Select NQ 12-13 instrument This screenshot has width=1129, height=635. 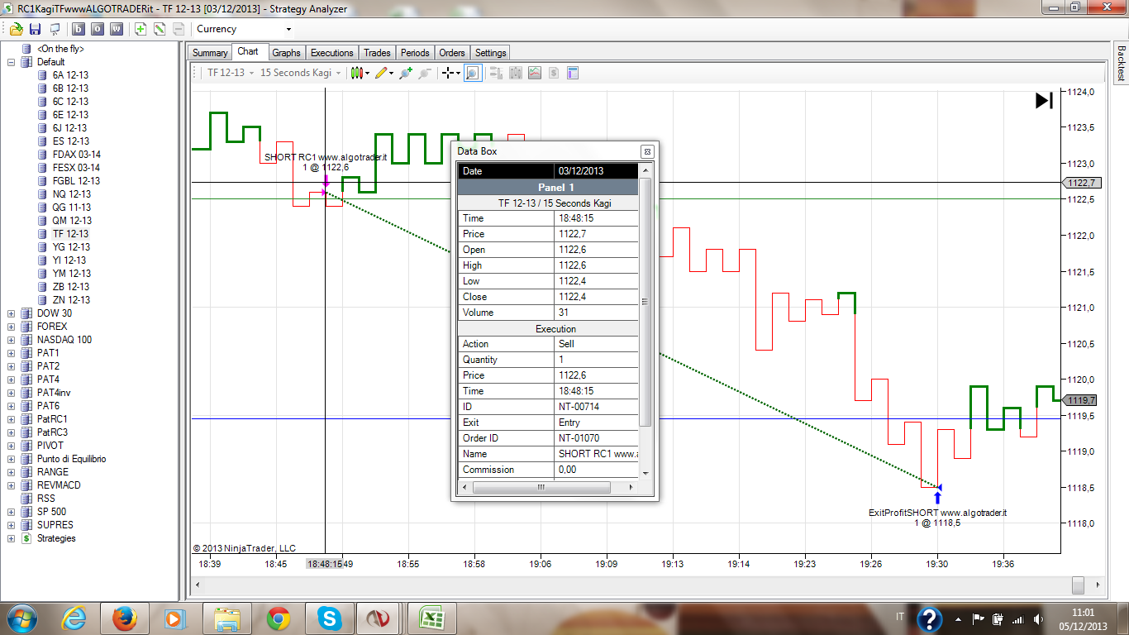tap(71, 194)
